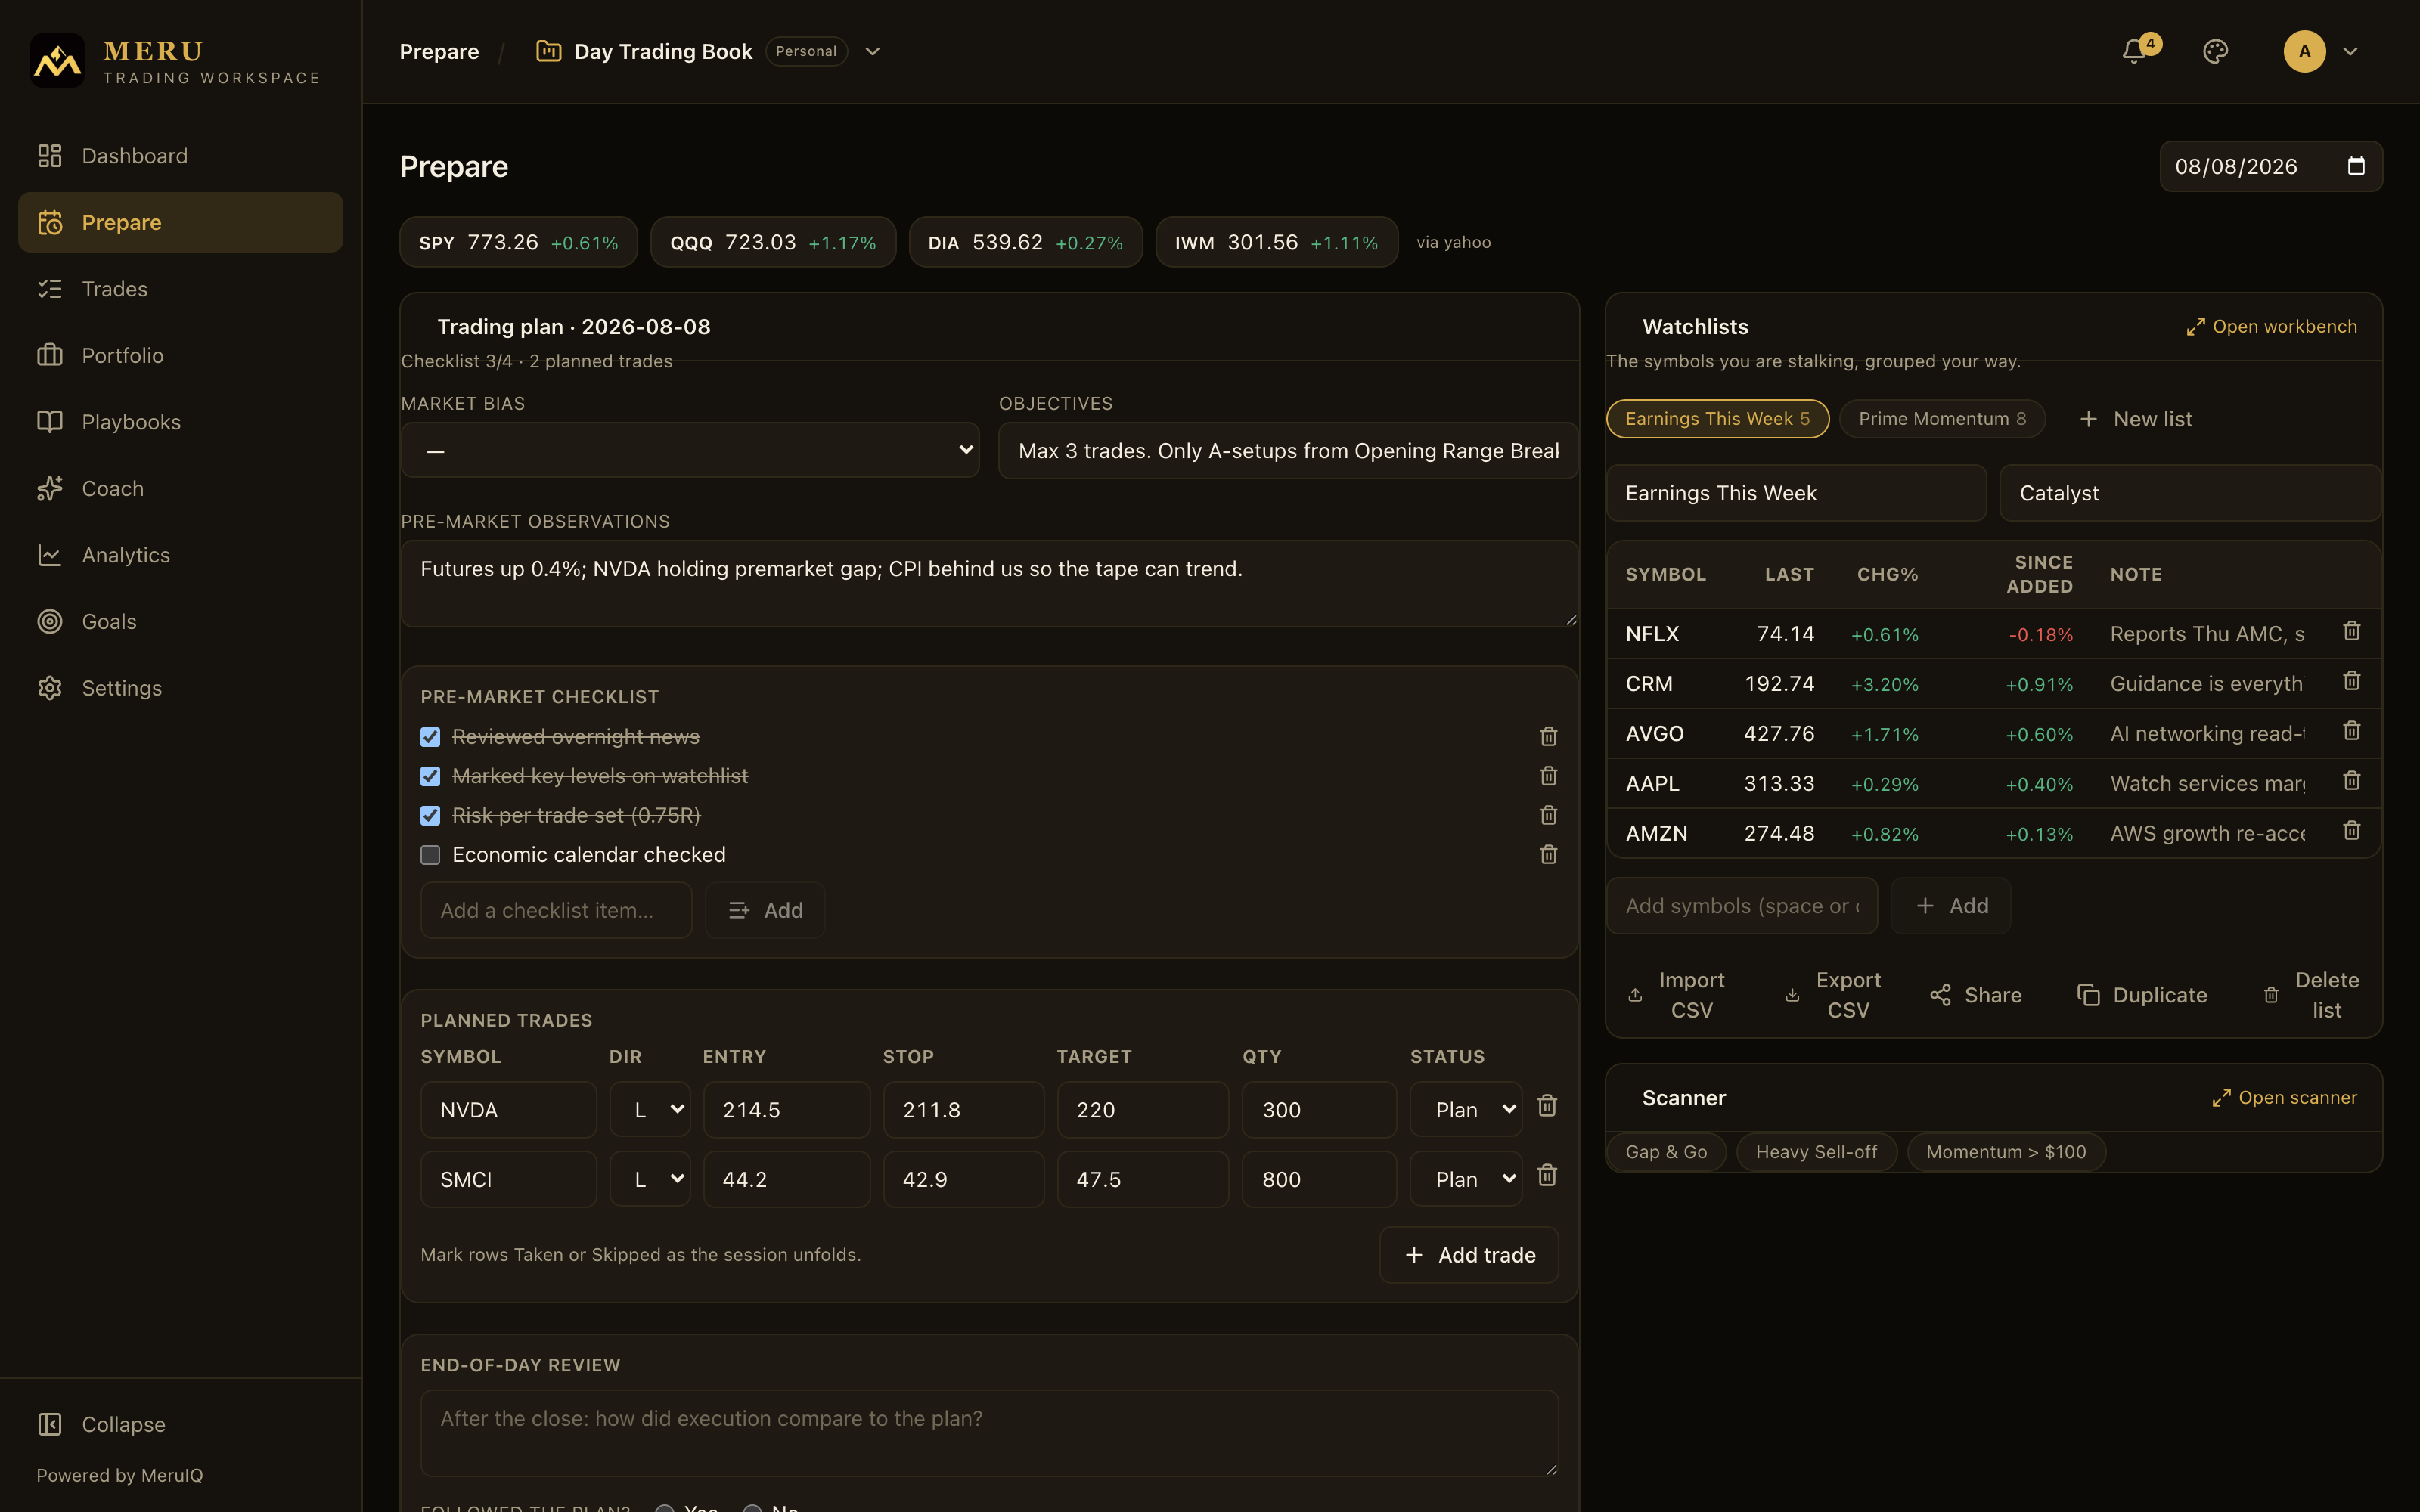Open NVDA direction dropdown
Screen dimensions: 2420x1512
pos(650,1110)
